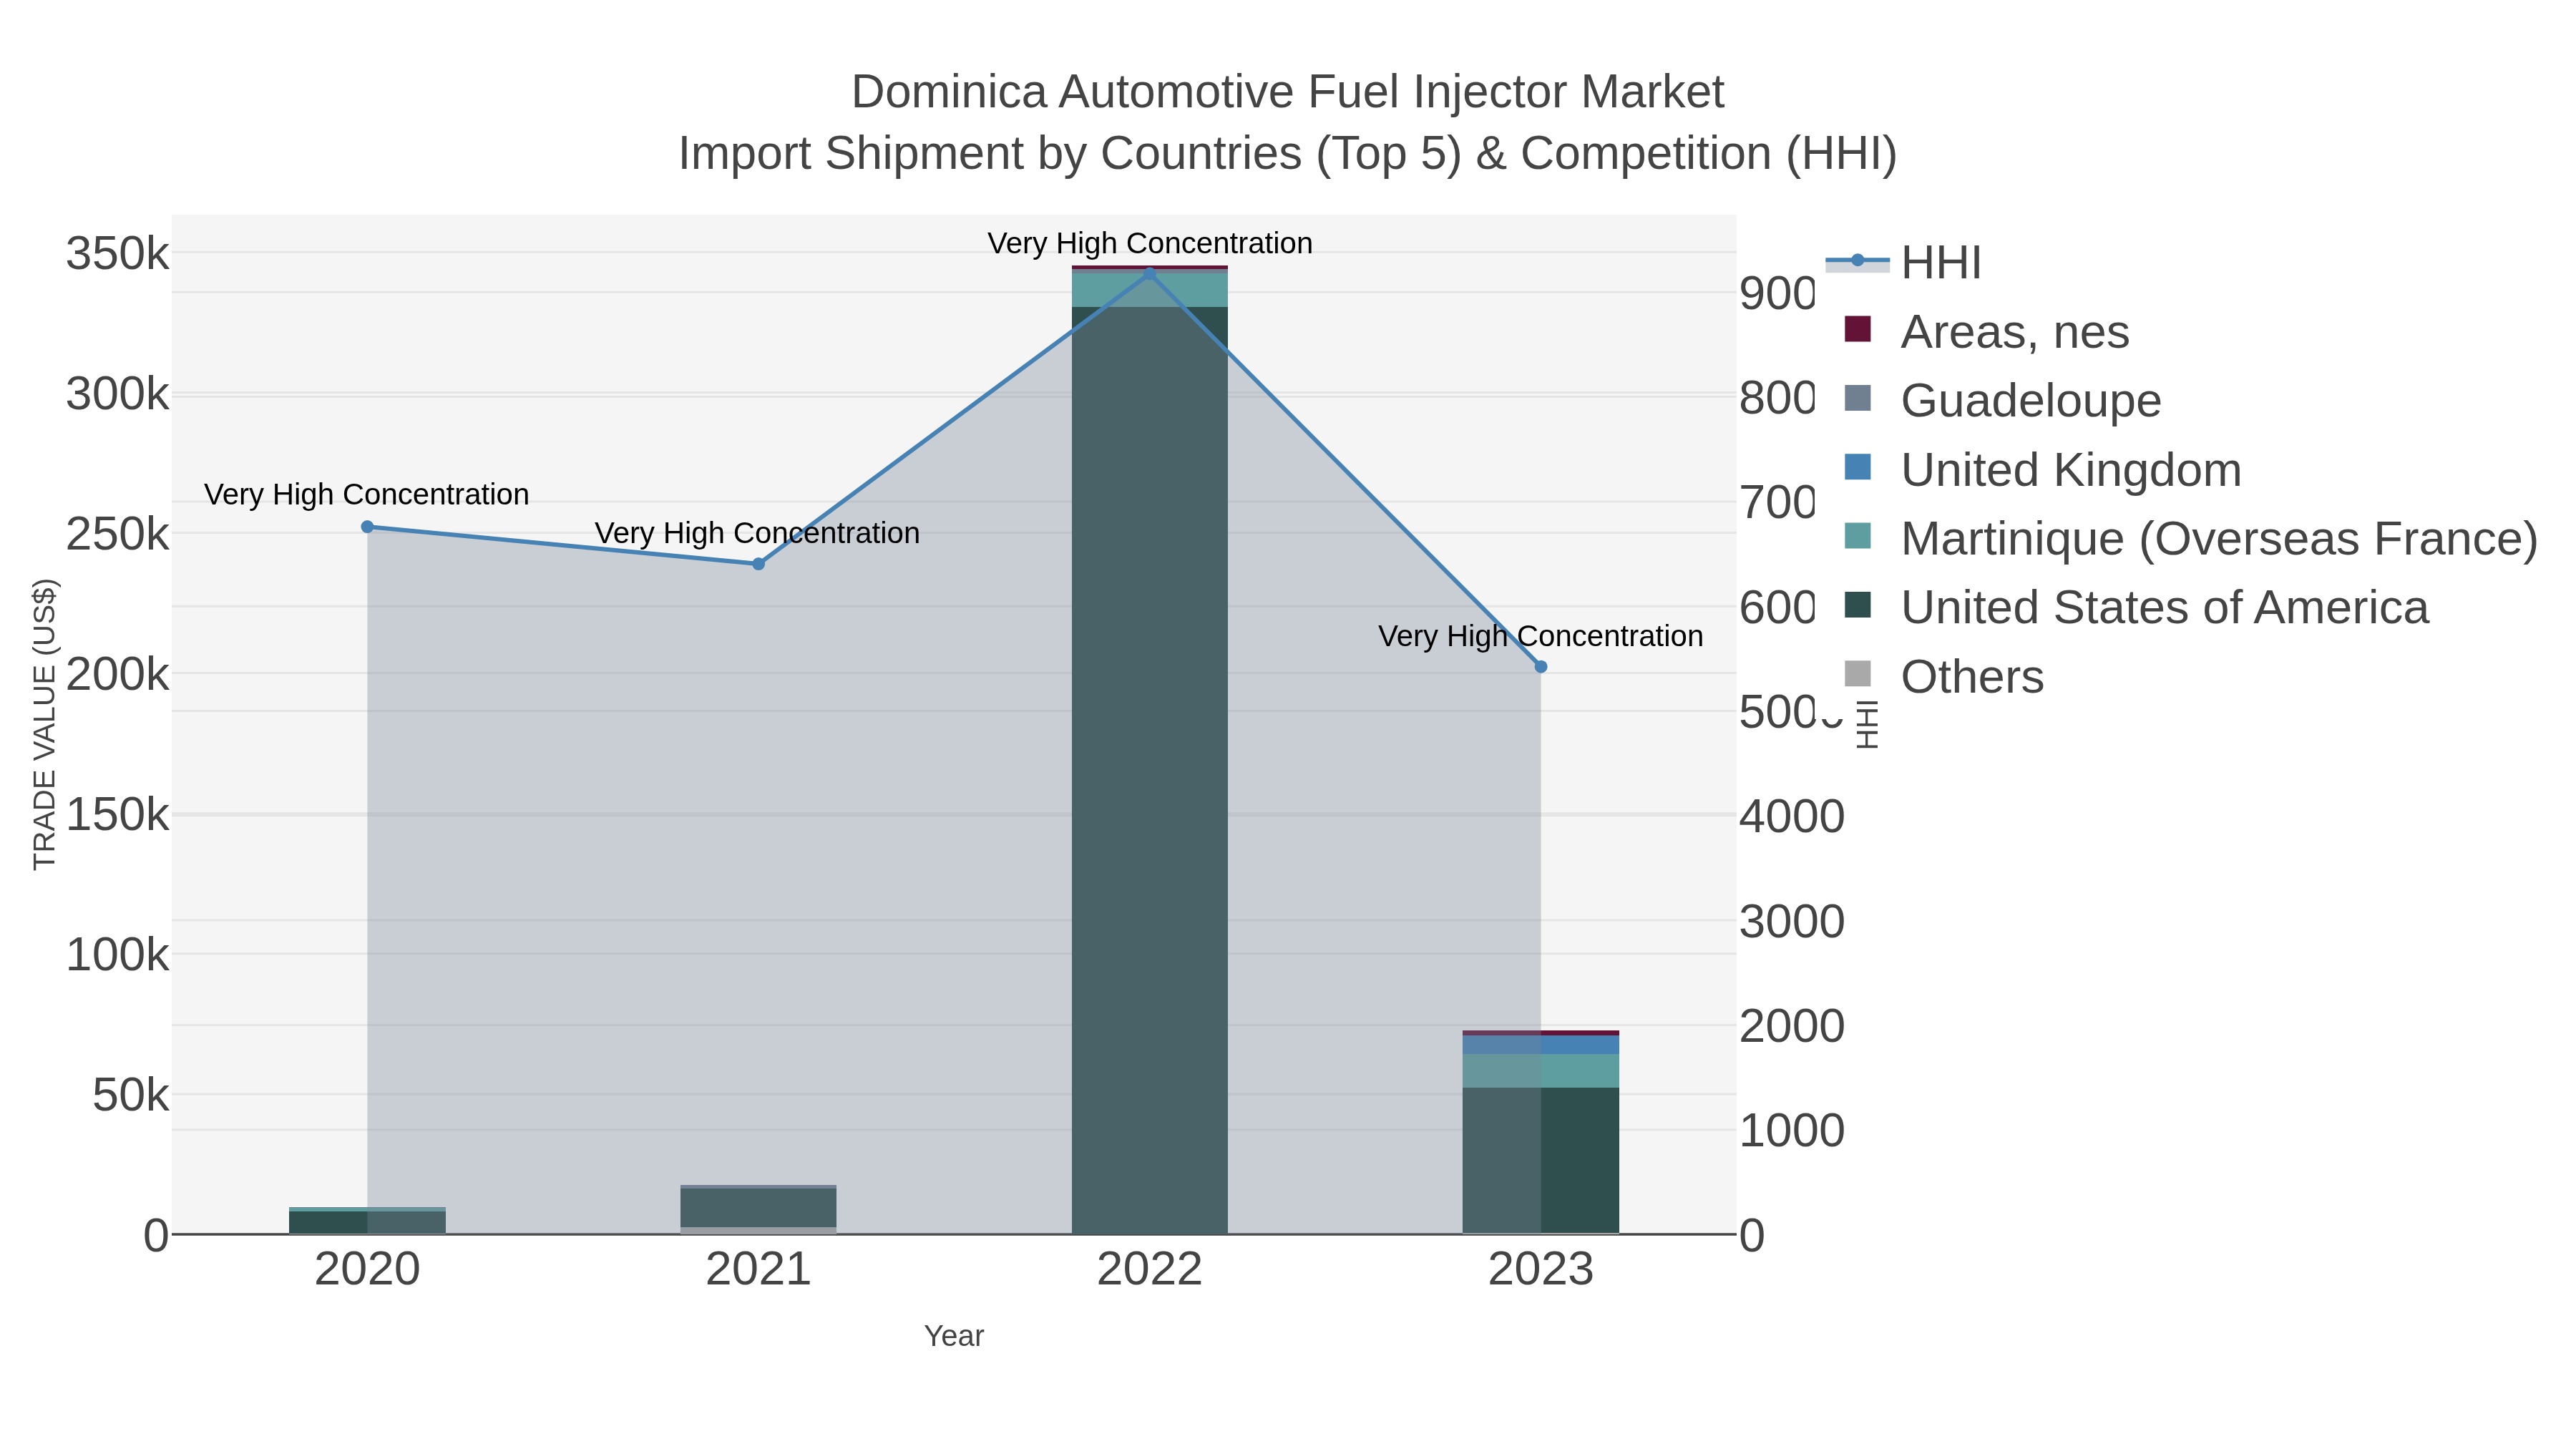
Task: Click the 2021 x-axis label
Action: click(758, 1270)
